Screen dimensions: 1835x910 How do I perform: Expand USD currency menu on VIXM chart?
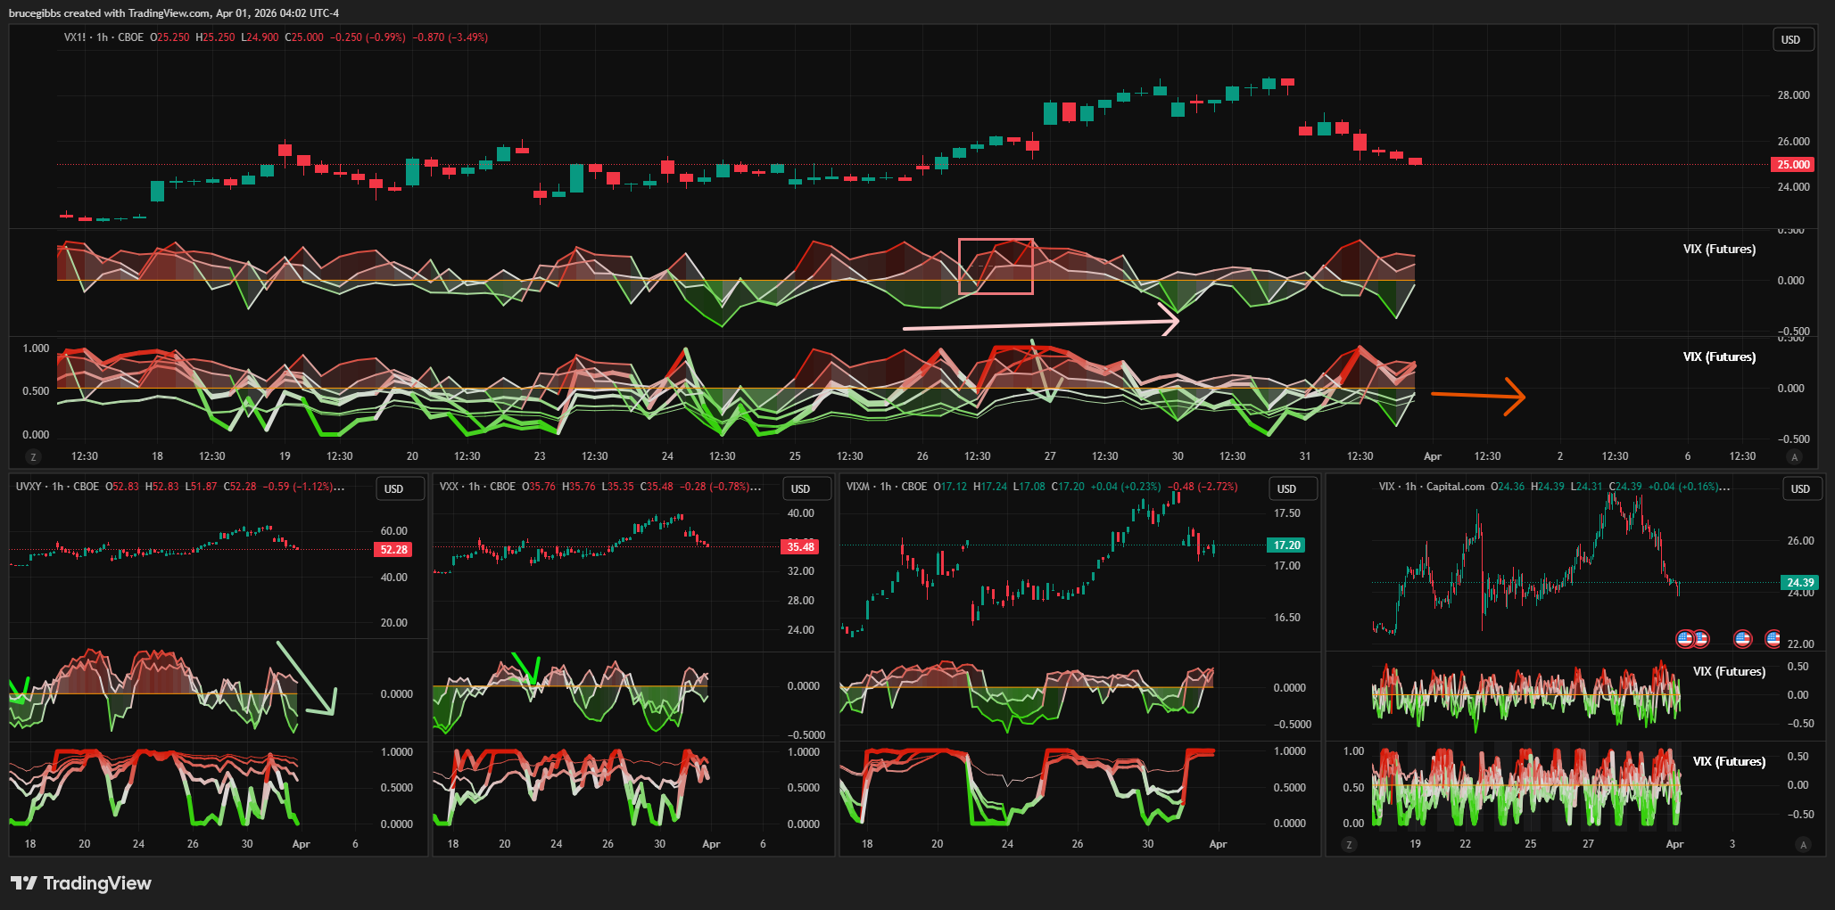tap(1286, 489)
